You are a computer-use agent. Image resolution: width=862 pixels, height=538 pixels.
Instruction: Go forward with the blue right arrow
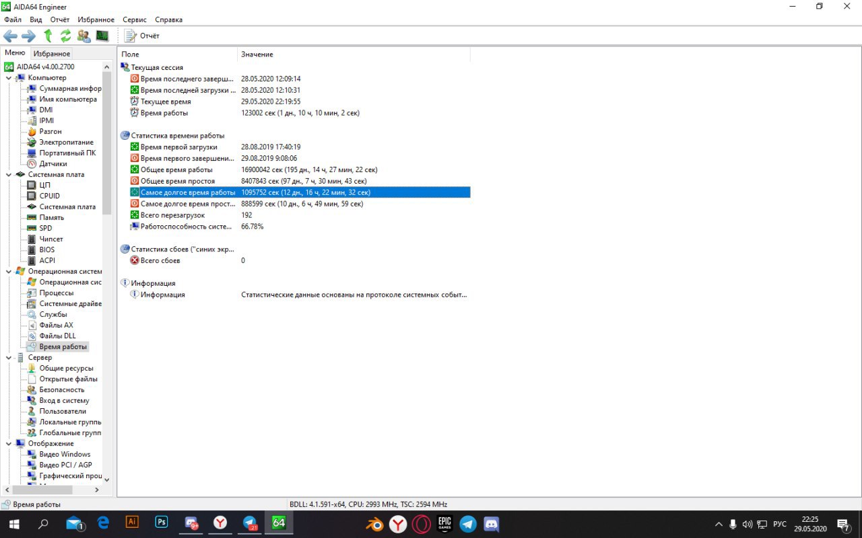click(28, 36)
